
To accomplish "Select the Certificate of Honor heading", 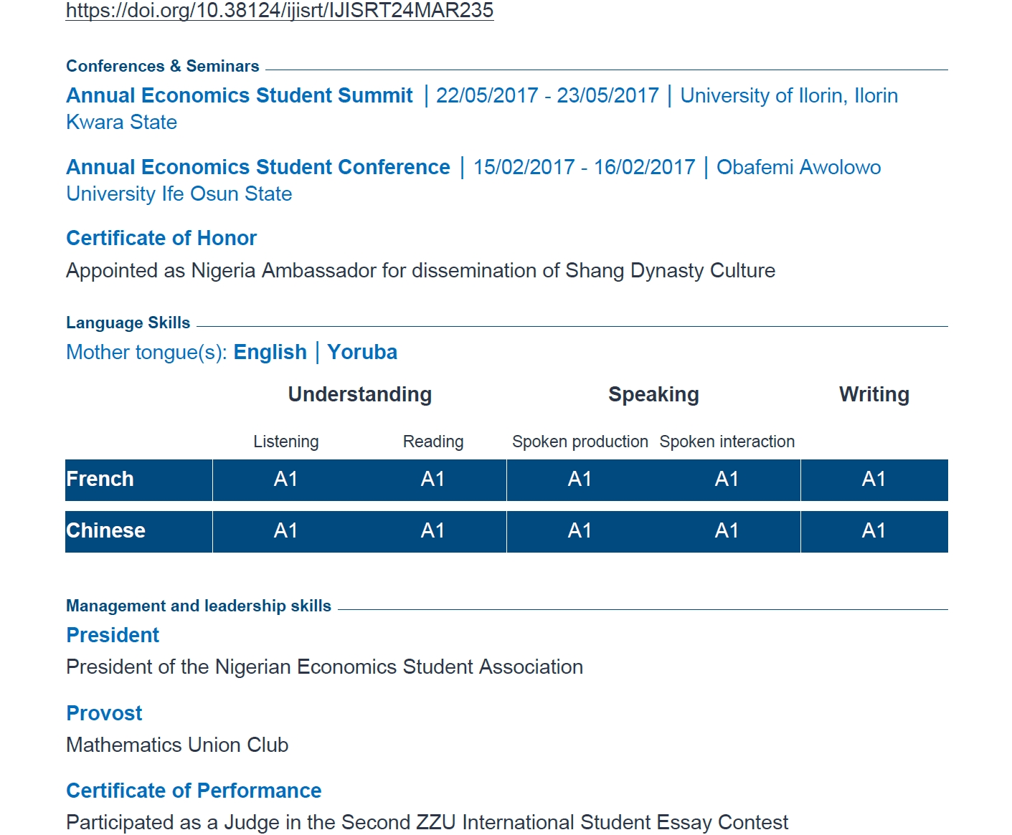I will (x=161, y=238).
